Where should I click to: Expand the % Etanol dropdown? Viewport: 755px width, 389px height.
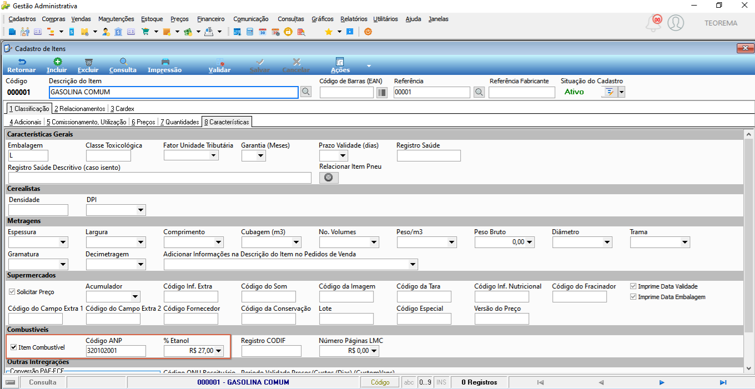pyautogui.click(x=219, y=351)
